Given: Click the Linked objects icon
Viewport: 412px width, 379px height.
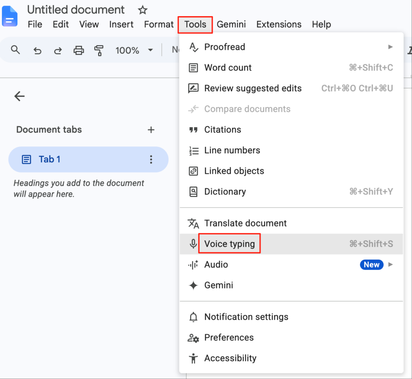Looking at the screenshot, I should 194,171.
